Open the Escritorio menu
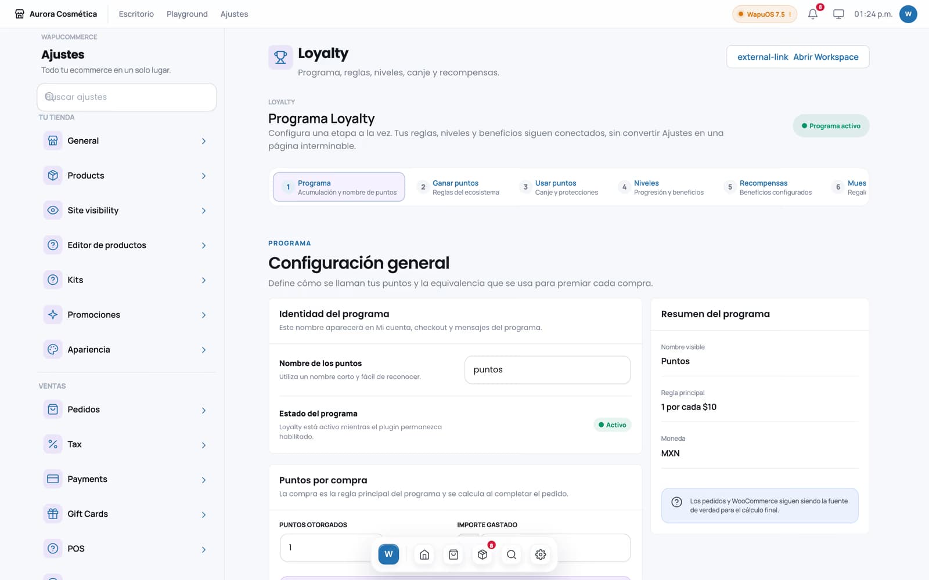The image size is (929, 580). [136, 14]
